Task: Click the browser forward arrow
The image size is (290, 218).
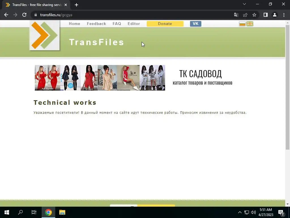Action: pos(15,15)
